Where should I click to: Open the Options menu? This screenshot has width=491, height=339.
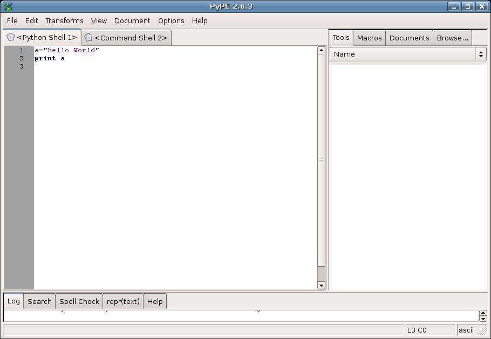tap(171, 20)
